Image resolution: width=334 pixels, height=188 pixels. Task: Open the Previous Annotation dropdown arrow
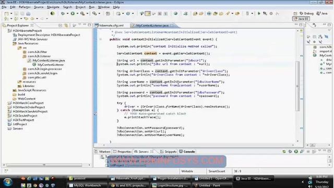click(21, 19)
